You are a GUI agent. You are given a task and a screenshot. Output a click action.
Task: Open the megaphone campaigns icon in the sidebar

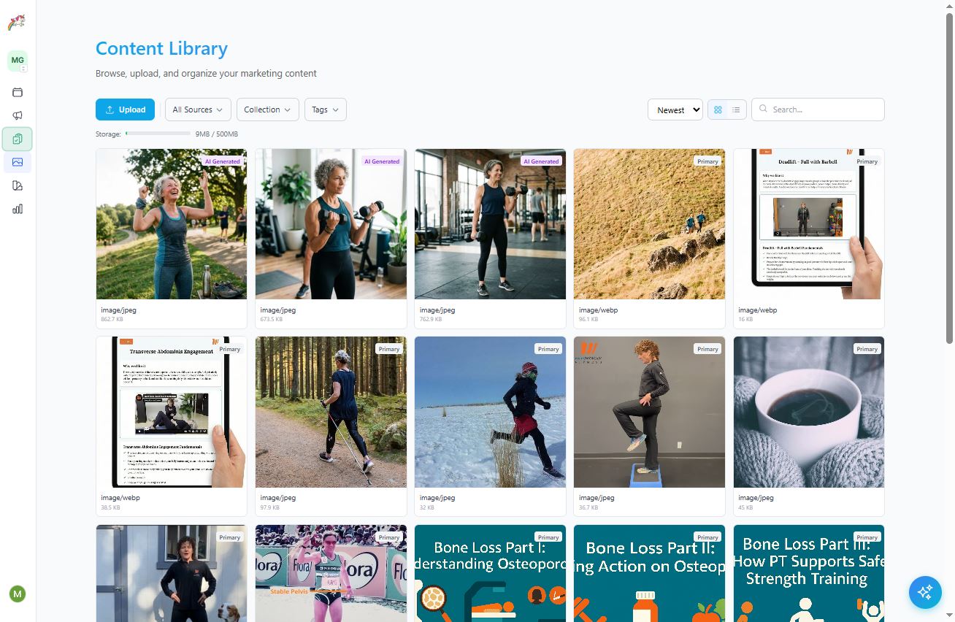tap(18, 115)
